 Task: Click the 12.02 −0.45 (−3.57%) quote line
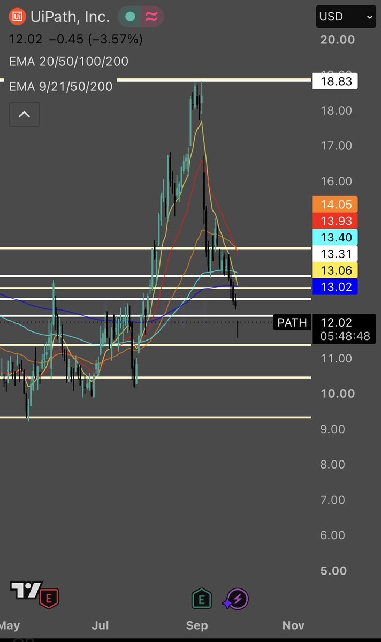(76, 39)
